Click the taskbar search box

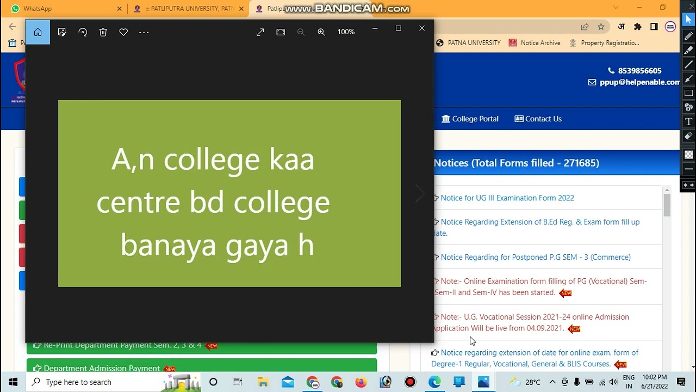[x=113, y=382]
